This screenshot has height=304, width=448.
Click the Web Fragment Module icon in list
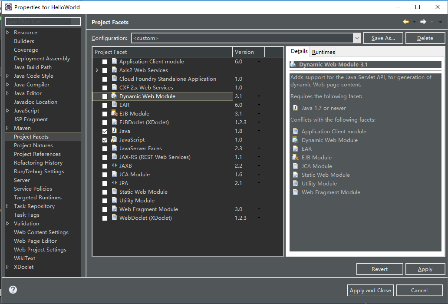click(114, 209)
